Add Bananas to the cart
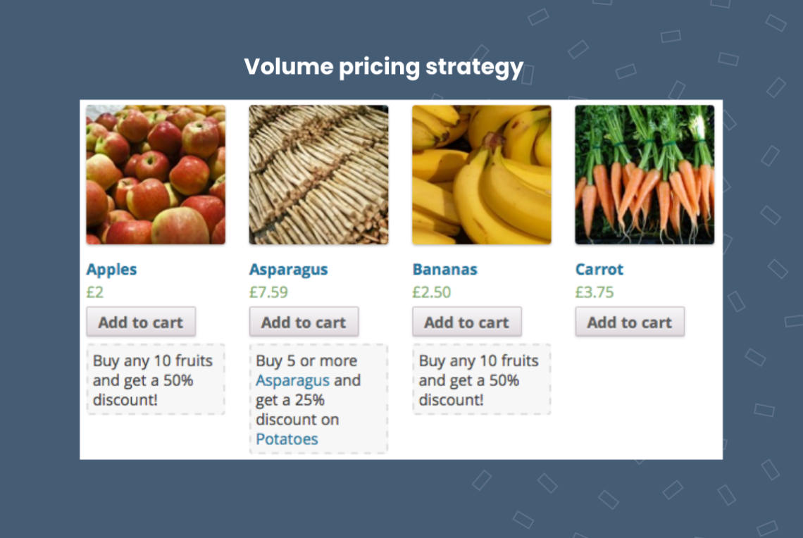This screenshot has height=538, width=803. pyautogui.click(x=466, y=322)
